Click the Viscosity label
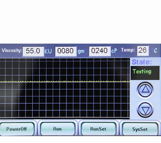This screenshot has width=161, height=143. (12, 51)
